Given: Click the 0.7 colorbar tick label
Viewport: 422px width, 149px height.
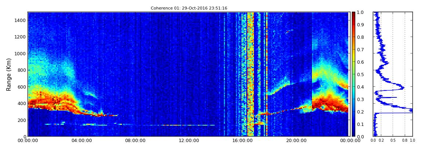Looking at the screenshot, I should coord(360,50).
